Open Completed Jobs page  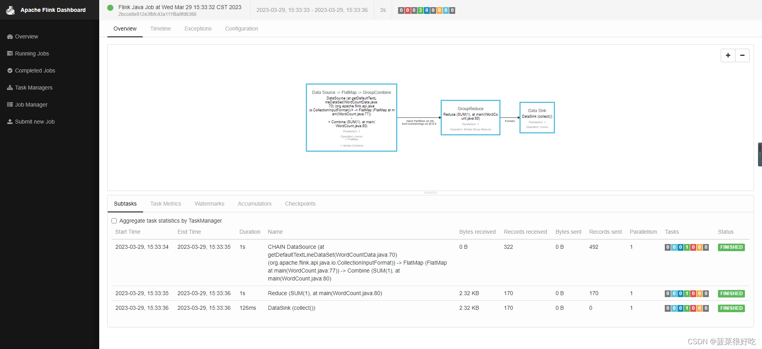tap(35, 71)
